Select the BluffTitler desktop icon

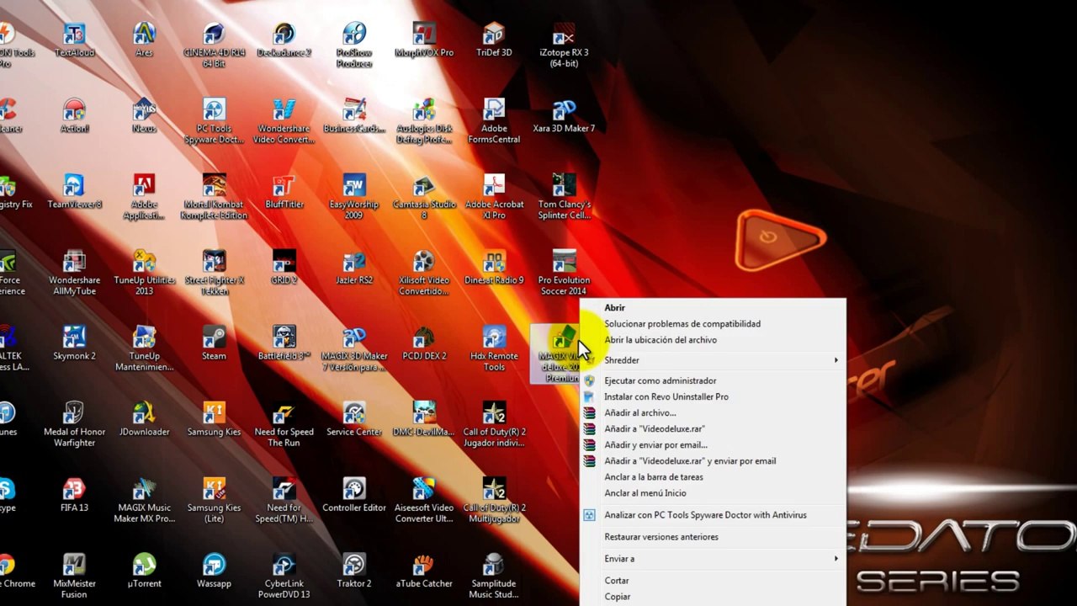pyautogui.click(x=284, y=192)
